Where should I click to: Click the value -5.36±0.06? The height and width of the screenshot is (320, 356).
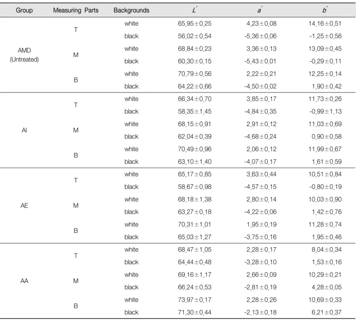coord(261,36)
